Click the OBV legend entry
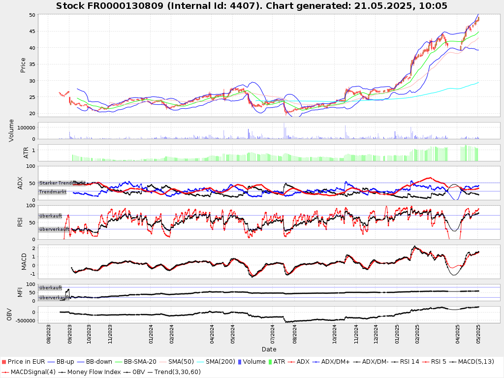The height and width of the screenshot is (378, 504). tap(134, 372)
